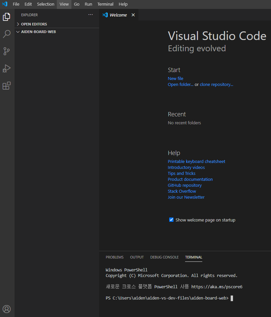Screen dimensions: 271x317
Task: Open Explorer's more actions ellipsis
Action: [x=91, y=15]
